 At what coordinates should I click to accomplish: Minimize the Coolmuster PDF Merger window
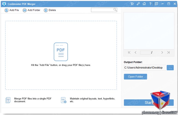click(x=162, y=4)
